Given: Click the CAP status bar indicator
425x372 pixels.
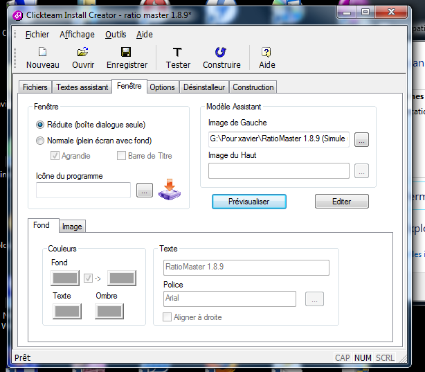Looking at the screenshot, I should (x=343, y=358).
